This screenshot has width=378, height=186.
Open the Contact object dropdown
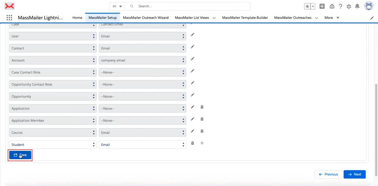click(53, 48)
